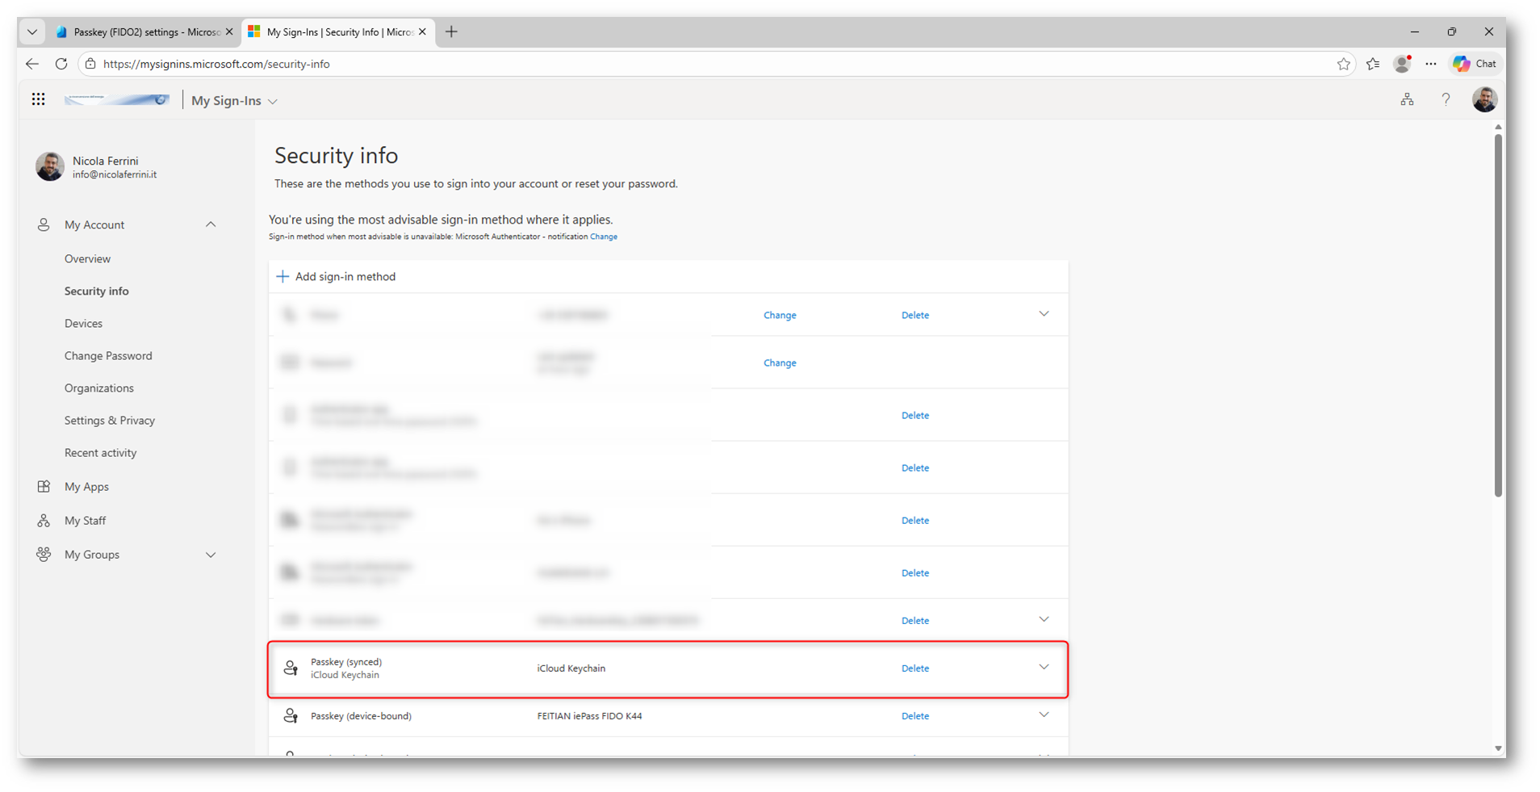Click the account avatar in top-right header

[1484, 99]
